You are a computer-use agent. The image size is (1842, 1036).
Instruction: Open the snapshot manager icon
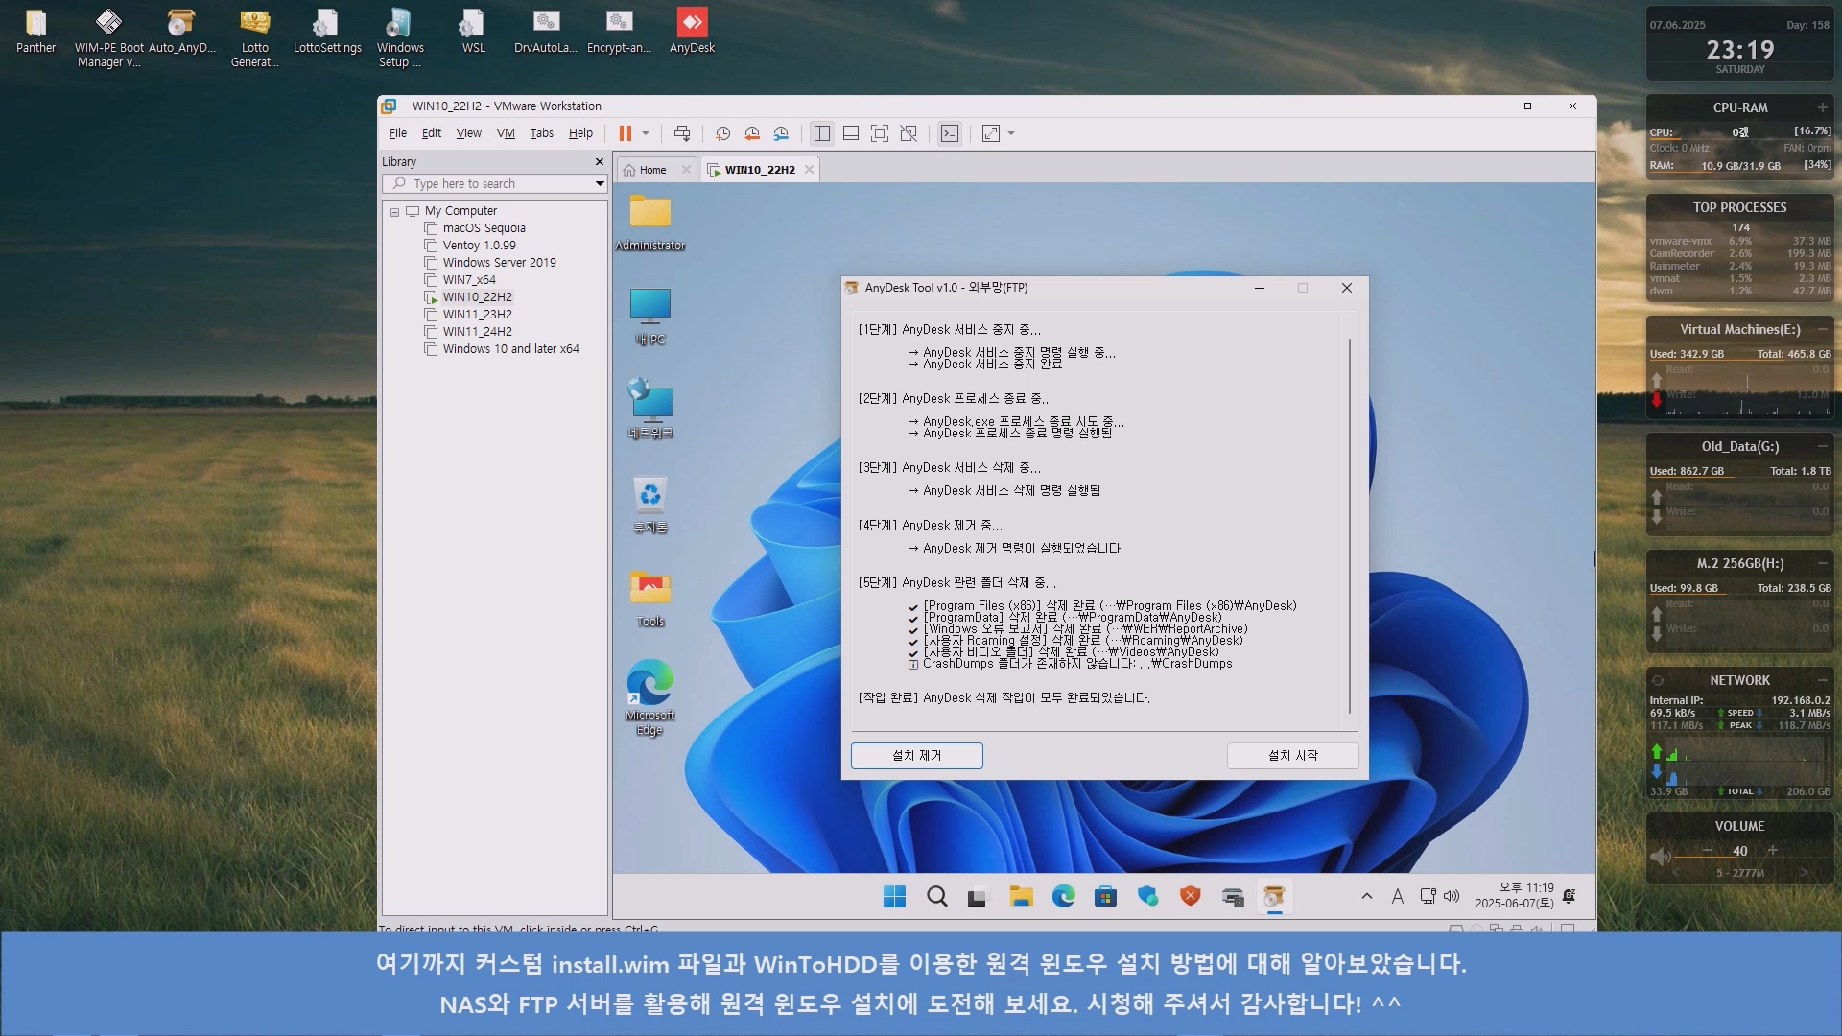pyautogui.click(x=781, y=133)
